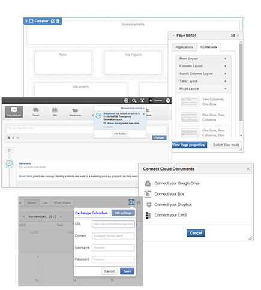Click the save icon in Page Editor header
This screenshot has height=290, width=261.
click(233, 35)
